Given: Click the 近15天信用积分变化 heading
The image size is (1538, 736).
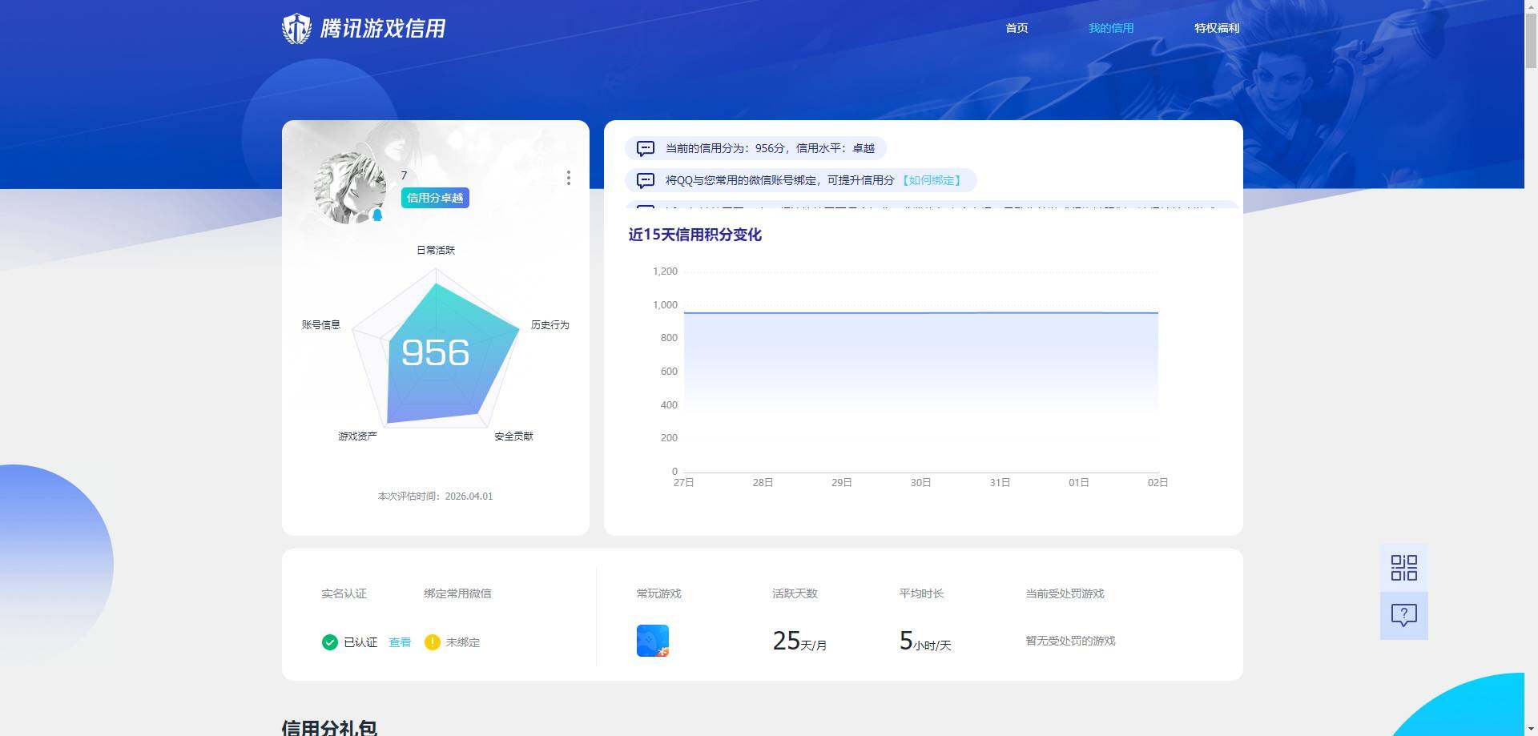Looking at the screenshot, I should pos(695,235).
